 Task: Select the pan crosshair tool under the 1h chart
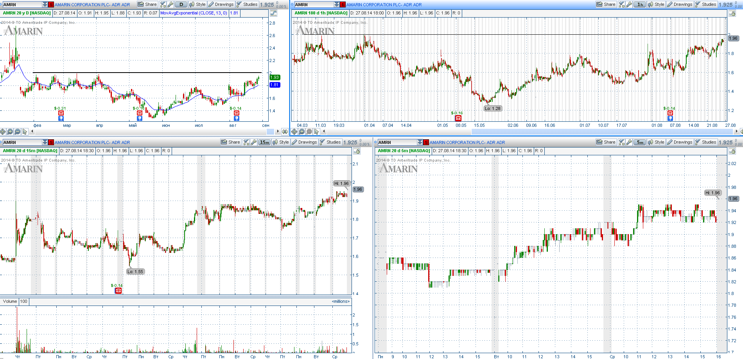(294, 132)
